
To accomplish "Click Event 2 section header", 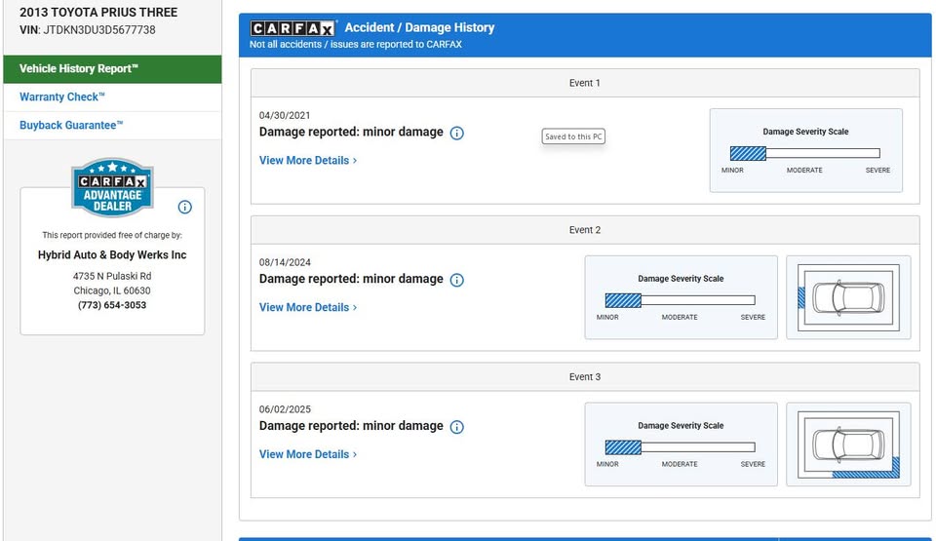I will click(585, 230).
